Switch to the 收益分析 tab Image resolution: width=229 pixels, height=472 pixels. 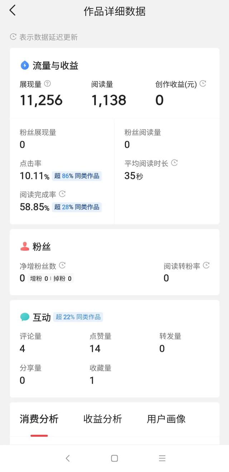tap(103, 419)
